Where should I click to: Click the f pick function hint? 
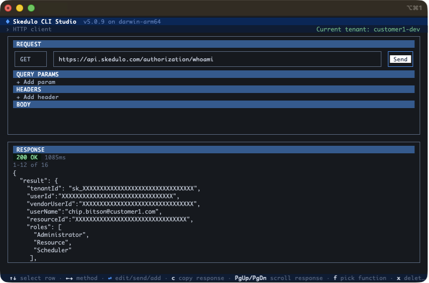360,278
